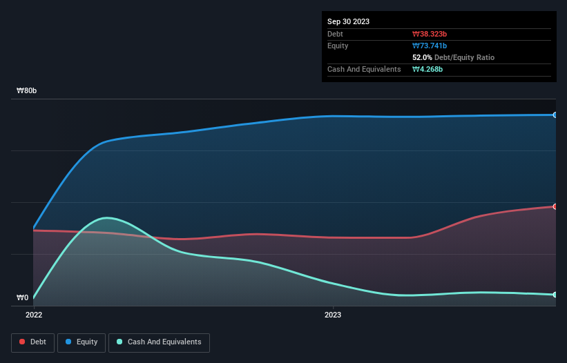Click the Cash value ₩4.268b
567x363 pixels.
point(427,69)
